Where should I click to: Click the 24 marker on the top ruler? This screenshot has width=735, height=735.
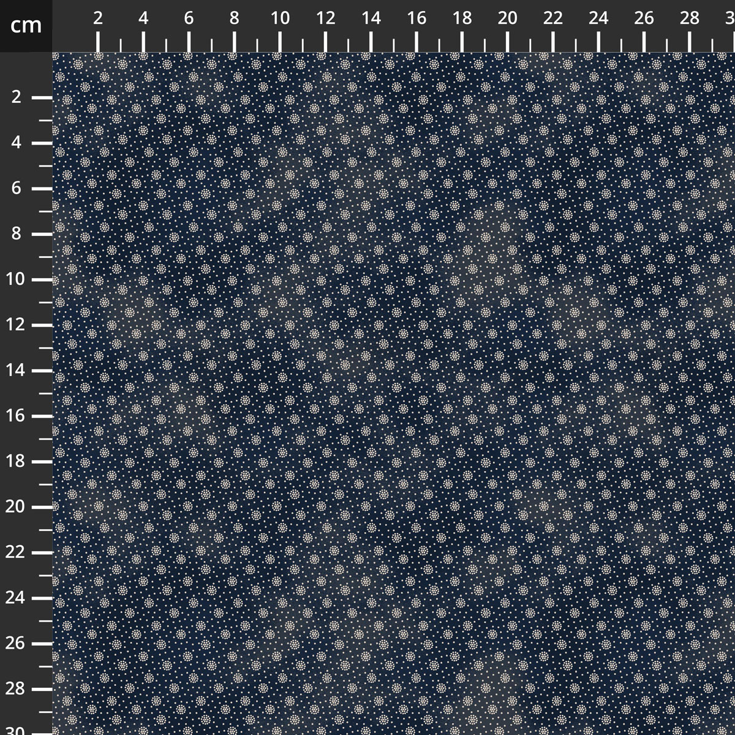click(599, 18)
